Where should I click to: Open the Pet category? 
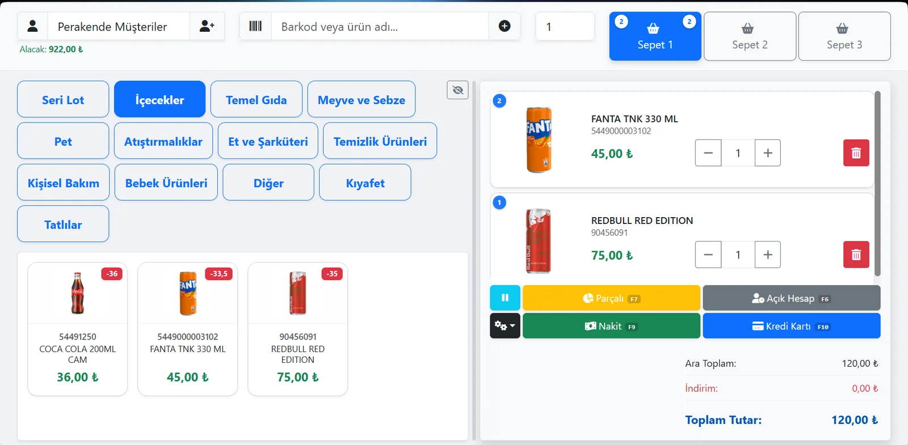point(63,141)
